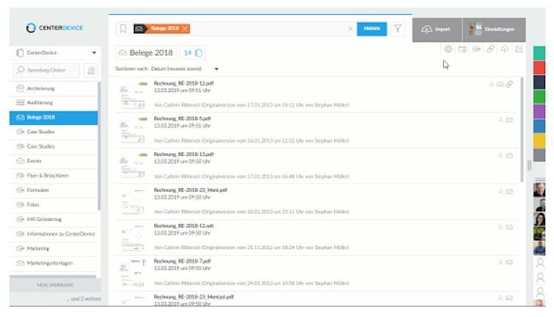
Task: Click the sidebar collections scrollbar
Action: [99, 146]
